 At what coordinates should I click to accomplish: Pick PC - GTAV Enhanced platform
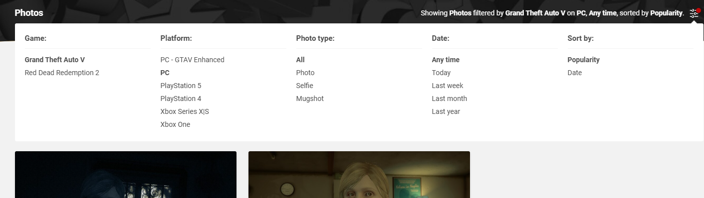point(192,60)
